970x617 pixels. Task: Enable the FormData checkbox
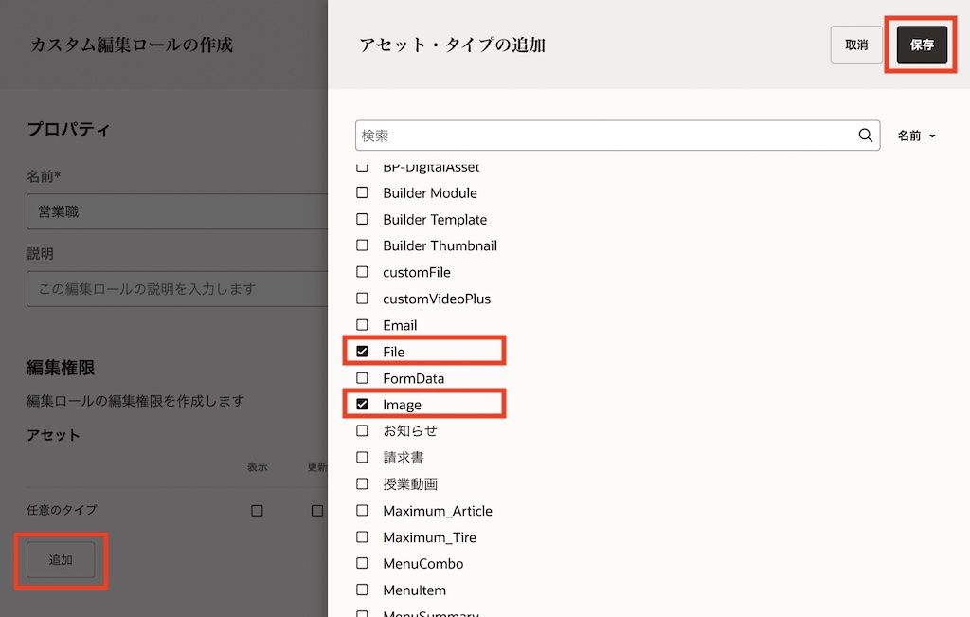tap(362, 378)
